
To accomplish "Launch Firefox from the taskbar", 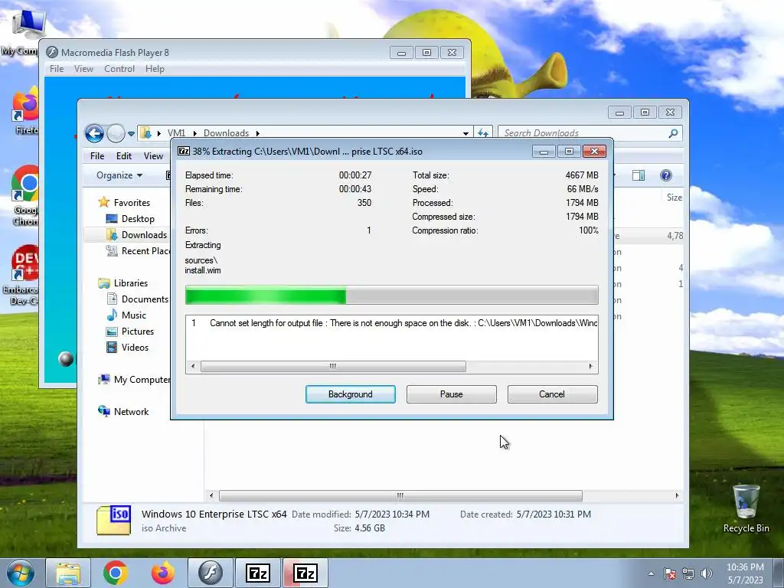I will tap(163, 573).
